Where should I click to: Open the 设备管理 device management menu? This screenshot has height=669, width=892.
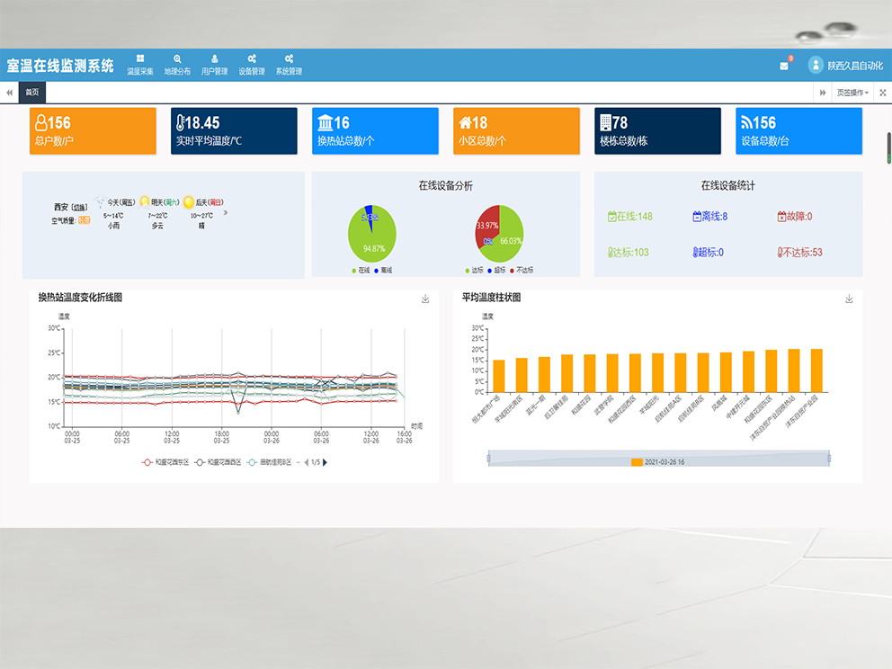(252, 65)
